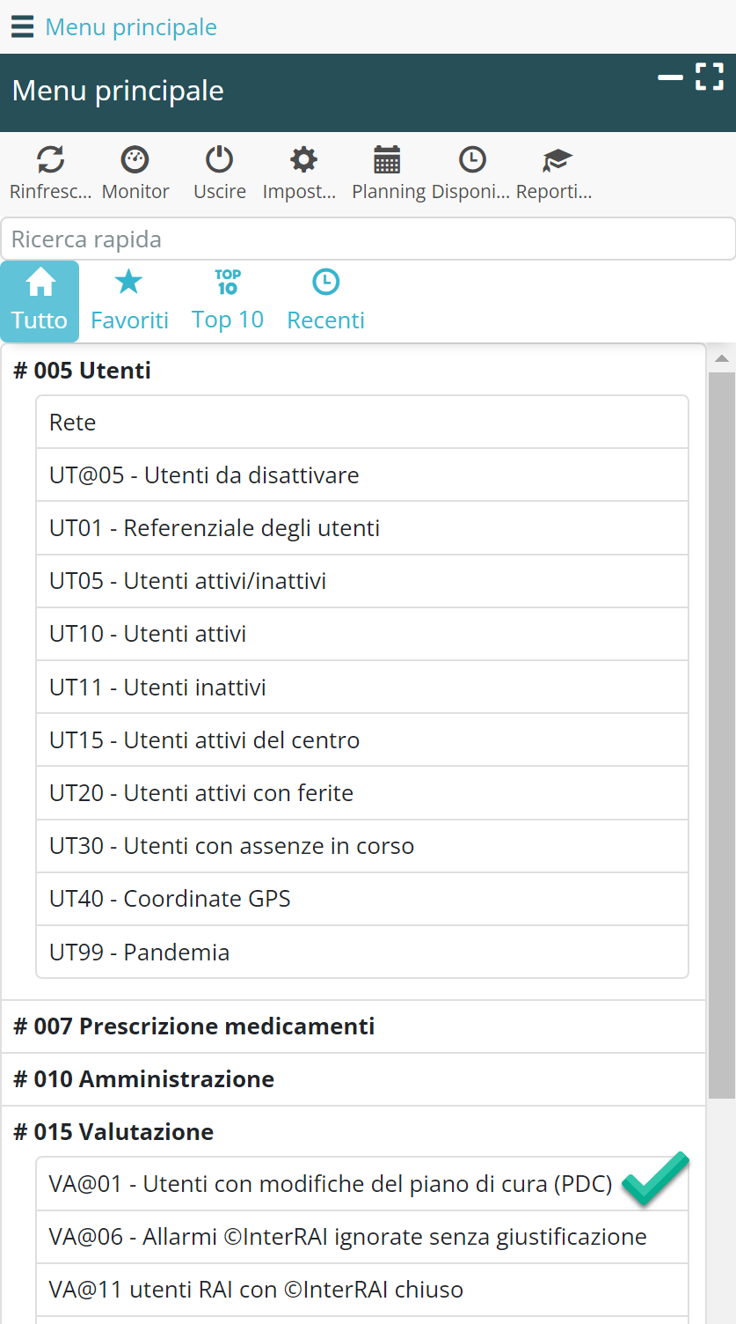The width and height of the screenshot is (736, 1324).
Task: Expand # 007 Prescrizione medicamenti section
Action: [194, 1026]
